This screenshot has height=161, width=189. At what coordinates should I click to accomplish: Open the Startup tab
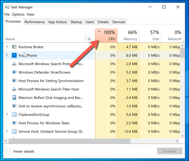(76, 22)
